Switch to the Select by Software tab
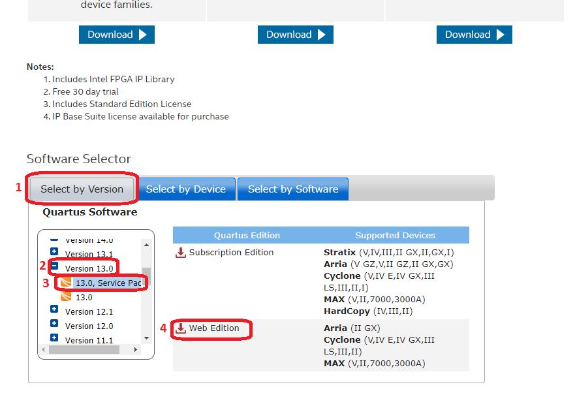Image resolution: width=575 pixels, height=393 pixels. (293, 189)
